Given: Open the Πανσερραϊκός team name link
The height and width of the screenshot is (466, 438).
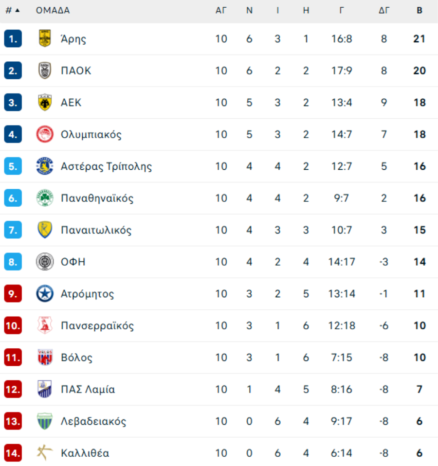Looking at the screenshot, I should [97, 325].
